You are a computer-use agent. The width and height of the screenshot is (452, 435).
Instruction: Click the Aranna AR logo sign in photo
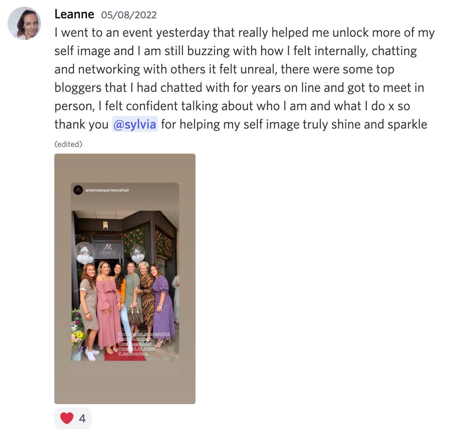click(108, 249)
